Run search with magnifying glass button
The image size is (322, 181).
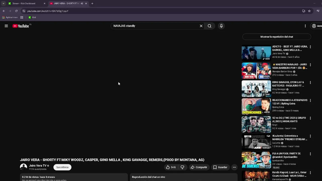point(209,26)
